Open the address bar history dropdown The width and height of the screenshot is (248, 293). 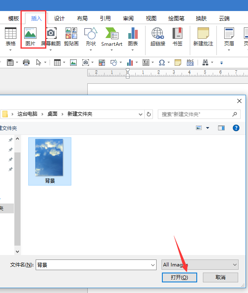141,114
